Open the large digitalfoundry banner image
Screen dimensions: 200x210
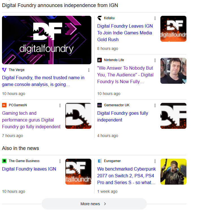[47, 40]
